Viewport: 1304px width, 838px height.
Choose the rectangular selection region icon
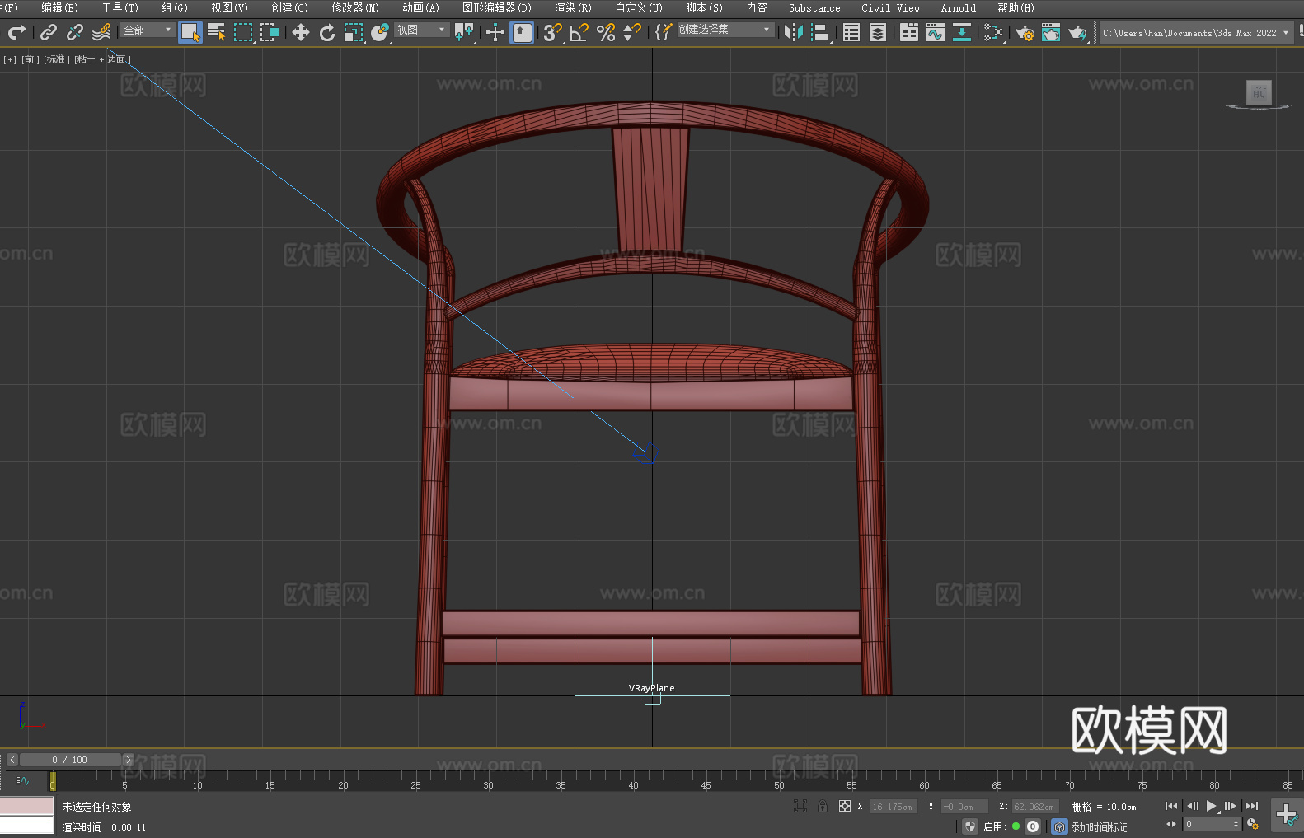coord(243,33)
